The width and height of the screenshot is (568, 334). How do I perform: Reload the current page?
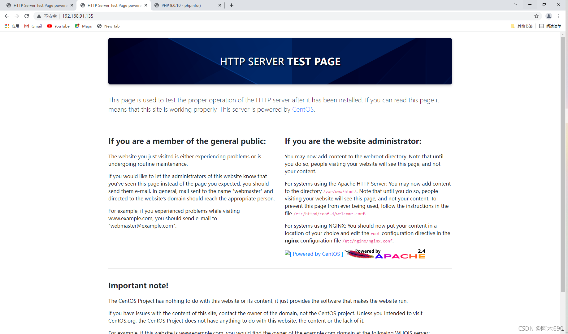tap(27, 16)
